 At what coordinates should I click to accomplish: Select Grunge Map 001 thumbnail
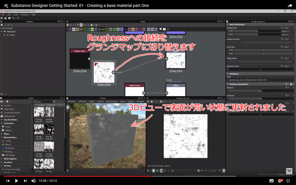[39, 112]
